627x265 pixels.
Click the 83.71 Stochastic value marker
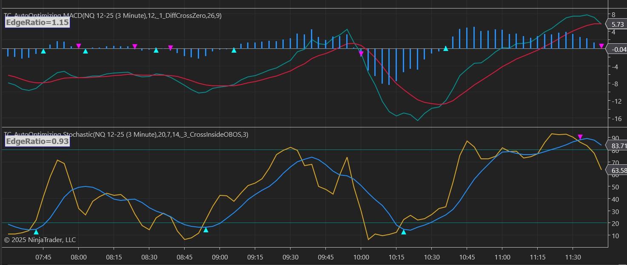618,146
